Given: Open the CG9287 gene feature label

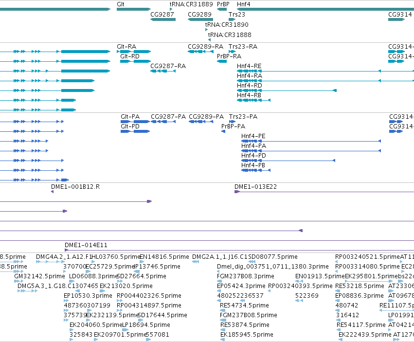Looking at the screenshot, I should [162, 14].
